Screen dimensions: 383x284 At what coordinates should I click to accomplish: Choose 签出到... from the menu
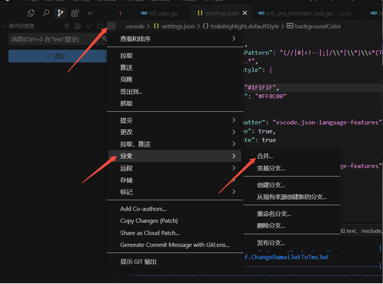(x=175, y=91)
